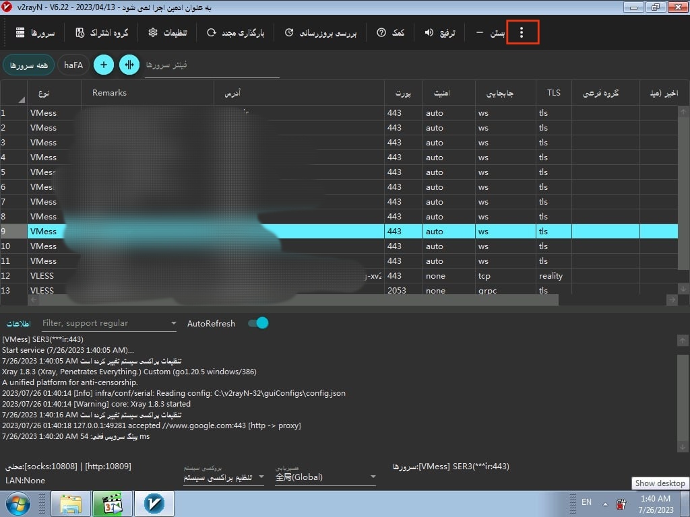
Task: Select the all servers (همه سرورها) tab
Action: pyautogui.click(x=28, y=65)
